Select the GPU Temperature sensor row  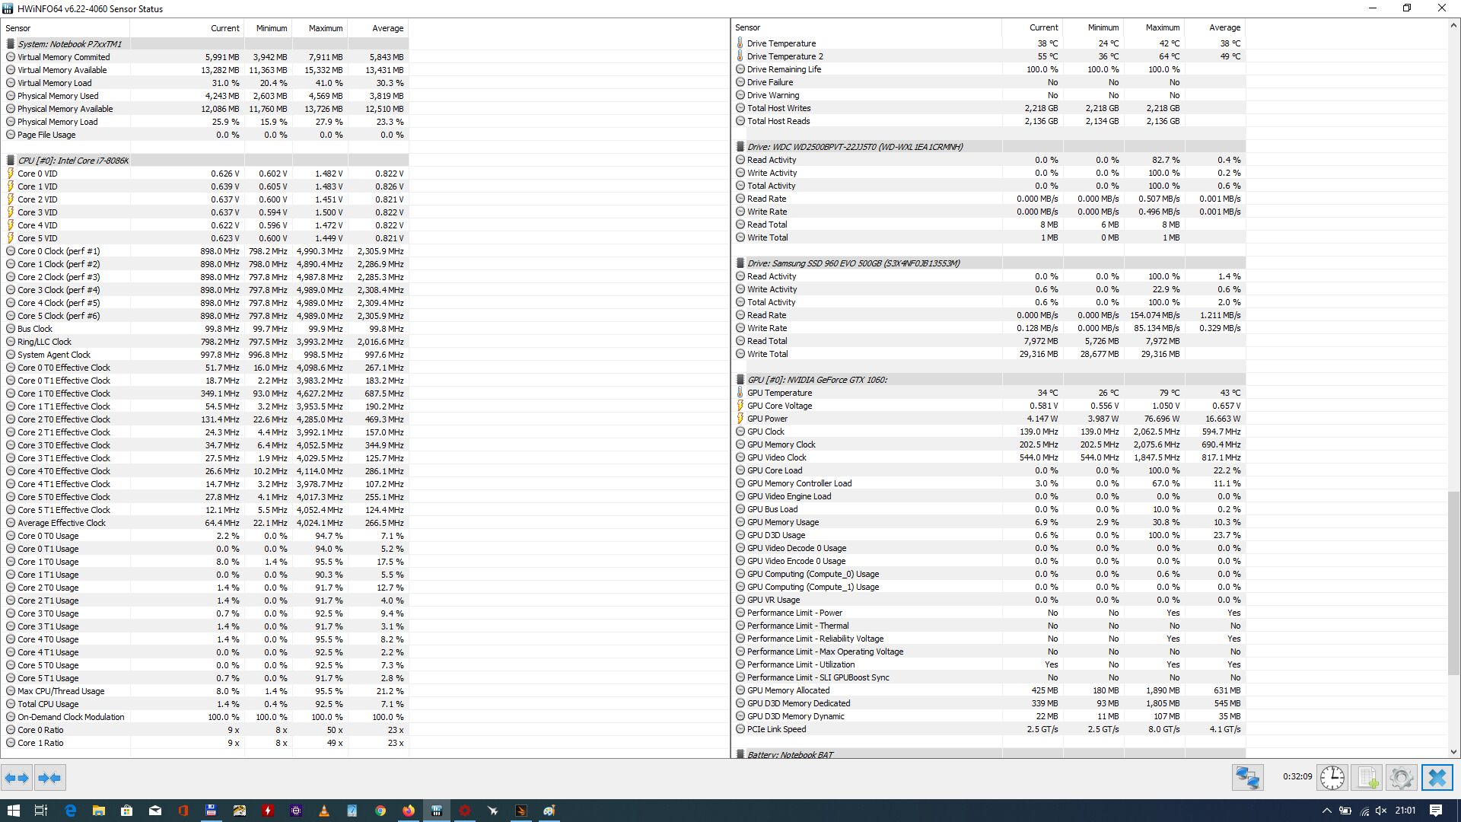point(779,393)
